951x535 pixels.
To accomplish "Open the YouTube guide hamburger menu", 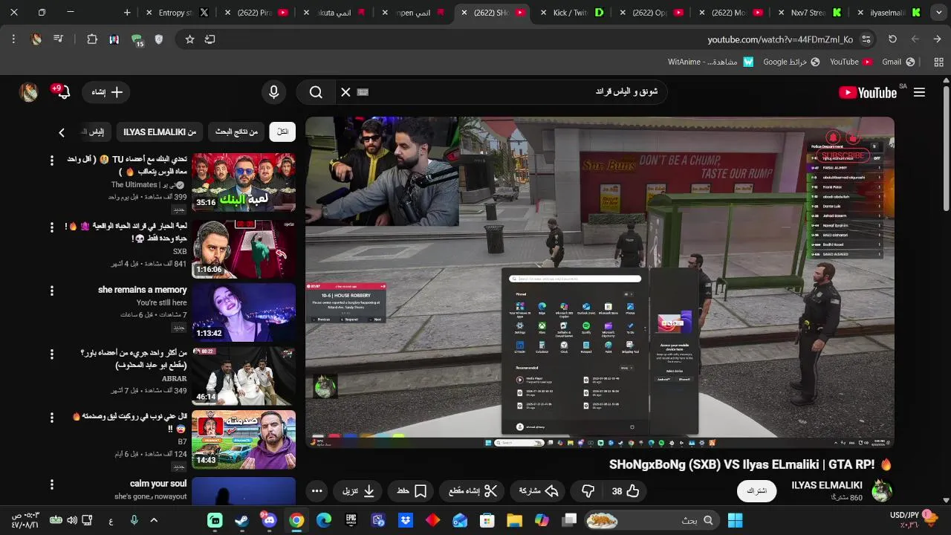I will (x=919, y=92).
